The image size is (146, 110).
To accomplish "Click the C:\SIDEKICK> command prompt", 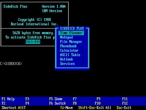I will click(x=11, y=64).
